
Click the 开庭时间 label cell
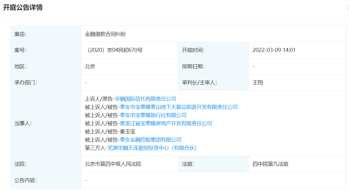tap(213, 50)
